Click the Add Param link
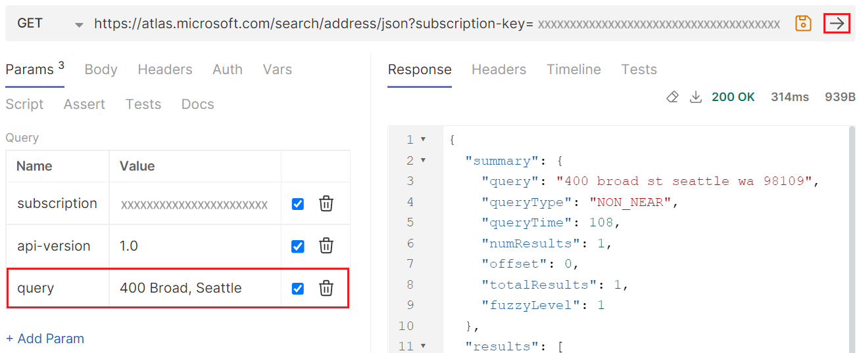The height and width of the screenshot is (353, 859). tap(45, 339)
